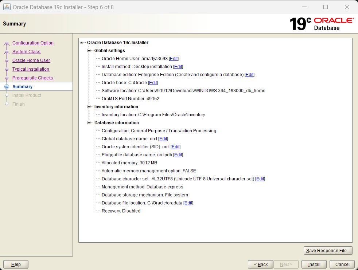Click the Configuration Option step bullet icon

pos(7,43)
